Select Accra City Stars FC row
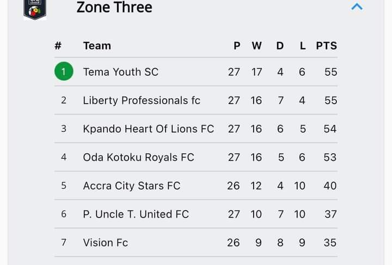Image resolution: width=392 pixels, height=265 pixels. 196,185
